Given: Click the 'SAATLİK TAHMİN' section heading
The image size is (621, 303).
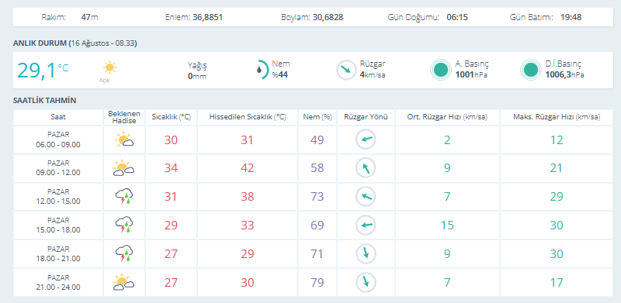Looking at the screenshot, I should (x=44, y=101).
